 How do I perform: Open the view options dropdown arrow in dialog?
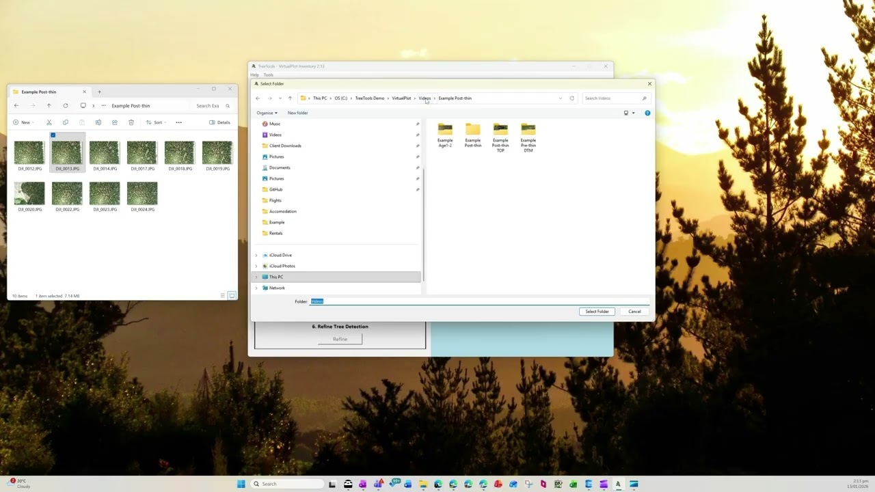point(633,113)
